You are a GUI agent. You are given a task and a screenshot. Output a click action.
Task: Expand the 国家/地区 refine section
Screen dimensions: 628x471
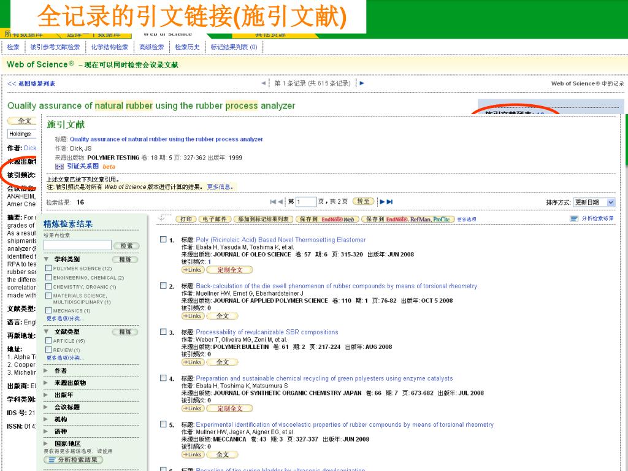[45, 443]
